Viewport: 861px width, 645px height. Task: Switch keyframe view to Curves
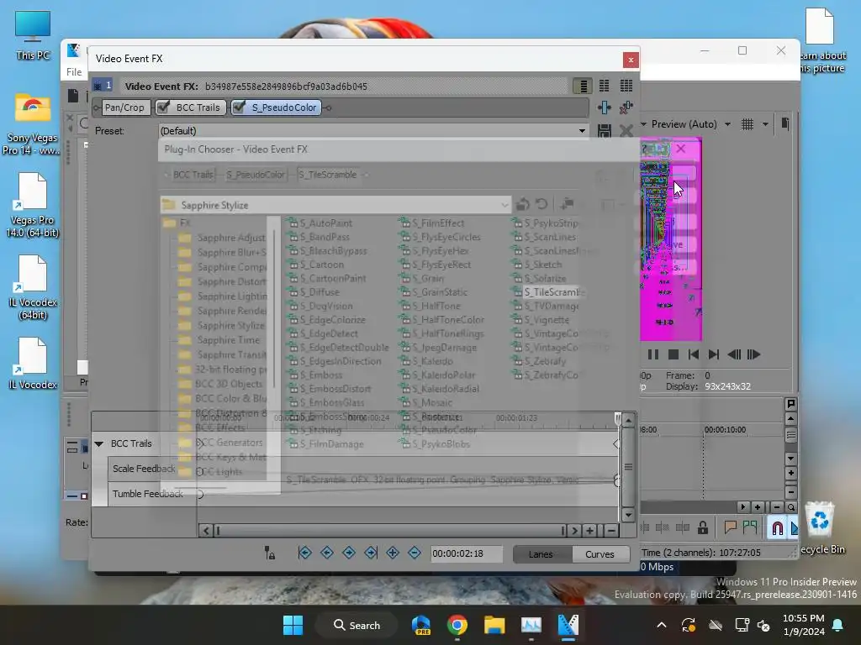click(600, 554)
